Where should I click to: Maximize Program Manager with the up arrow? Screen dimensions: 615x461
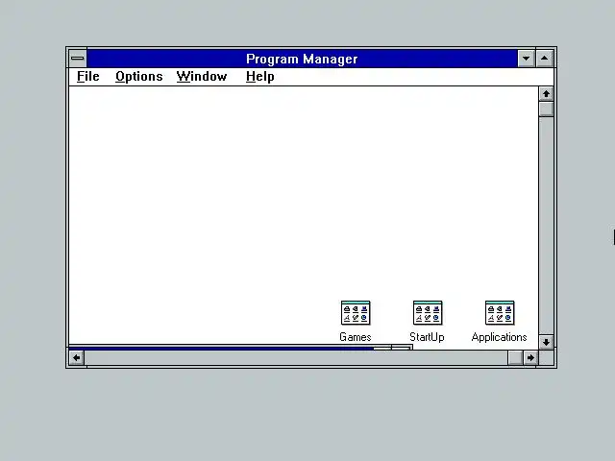click(545, 59)
